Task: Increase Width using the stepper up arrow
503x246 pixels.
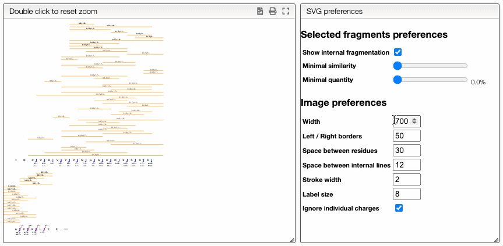Action: [x=414, y=119]
